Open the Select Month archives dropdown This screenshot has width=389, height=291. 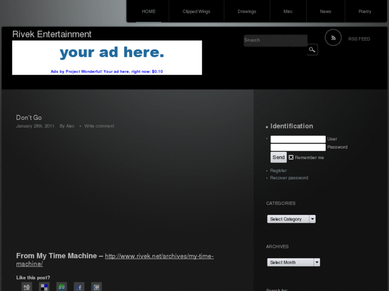click(x=293, y=262)
